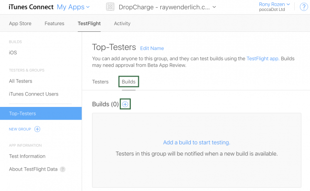Screen dimensions: 310x191
Task: Click the New Group plus icon
Action: tap(37, 129)
